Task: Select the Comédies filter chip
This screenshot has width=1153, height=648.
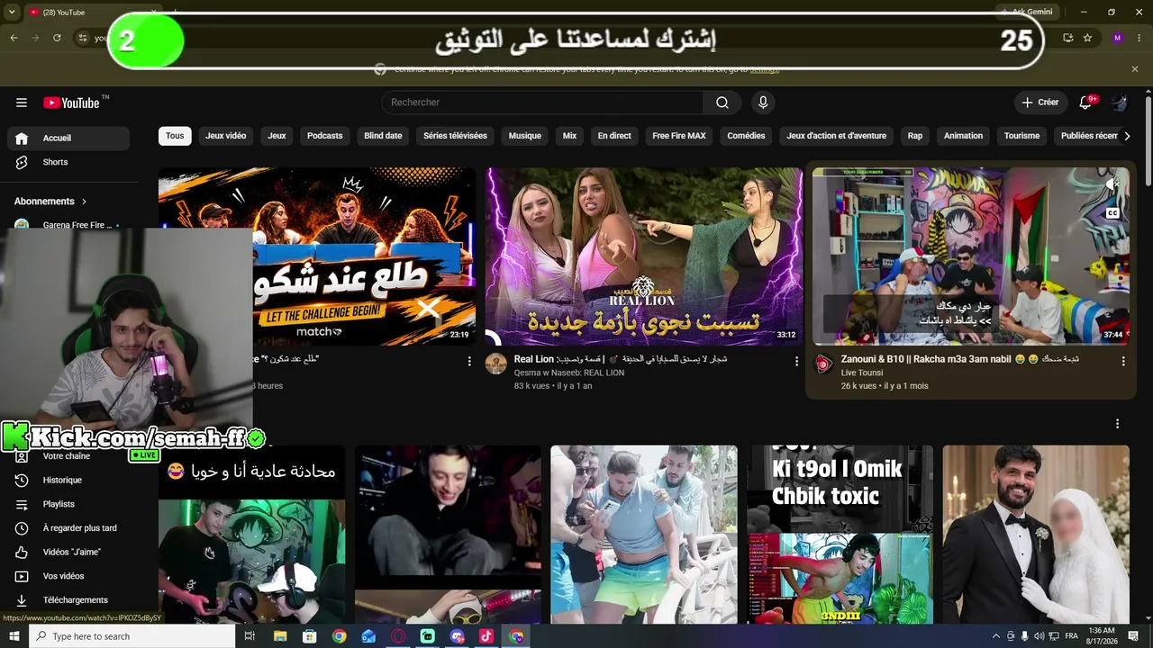Action: pyautogui.click(x=746, y=136)
